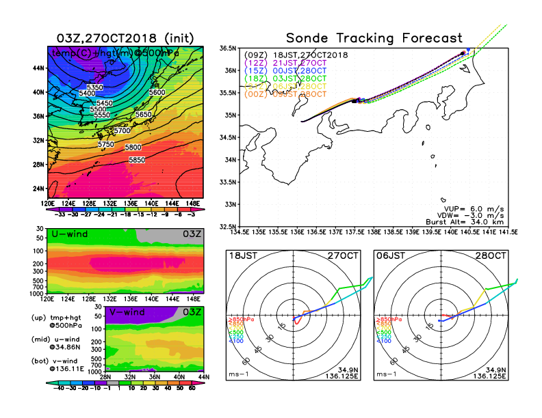
Task: Select the 5450 height contour label
Action: [105, 103]
